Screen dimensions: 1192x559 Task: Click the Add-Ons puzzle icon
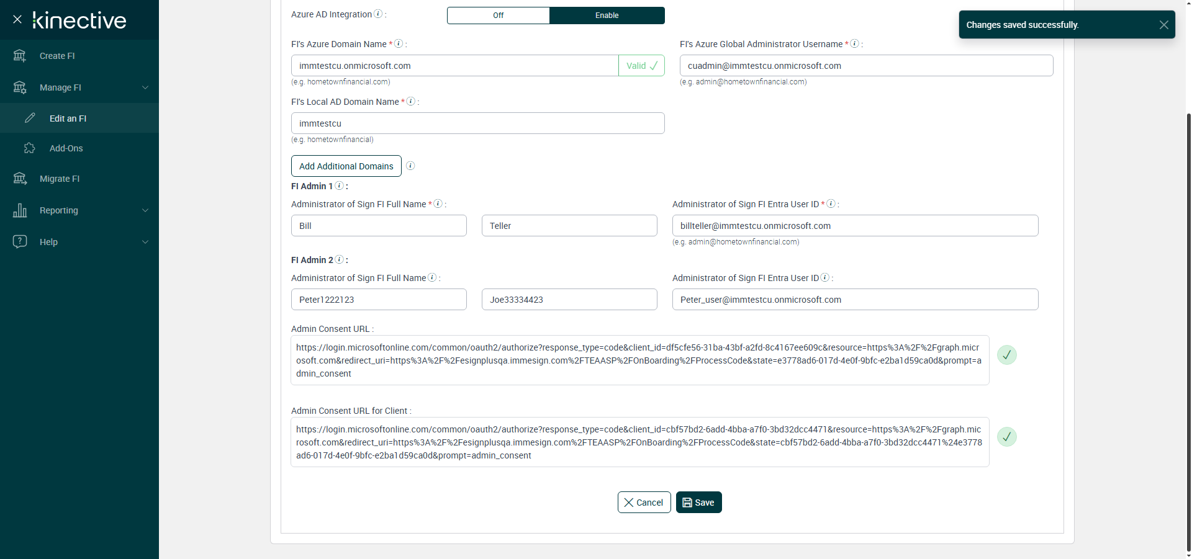click(30, 148)
